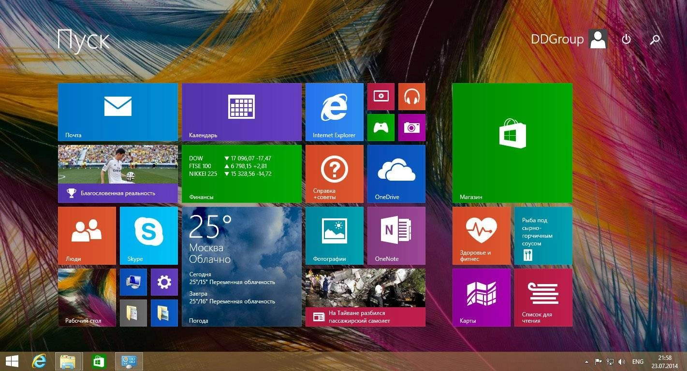The height and width of the screenshot is (371, 687).
Task: Open the OneNote tile
Action: (396, 235)
